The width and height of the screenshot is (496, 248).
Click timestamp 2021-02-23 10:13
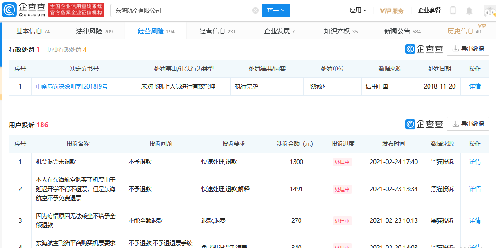pos(394,220)
